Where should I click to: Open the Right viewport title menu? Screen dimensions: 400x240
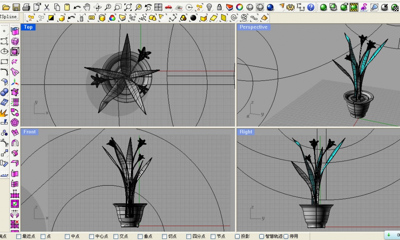(x=246, y=132)
